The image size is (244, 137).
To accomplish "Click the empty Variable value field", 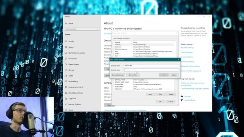I will 151,70.
